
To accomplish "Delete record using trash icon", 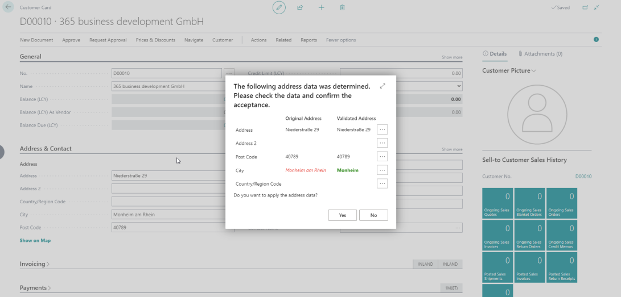I will pyautogui.click(x=342, y=7).
